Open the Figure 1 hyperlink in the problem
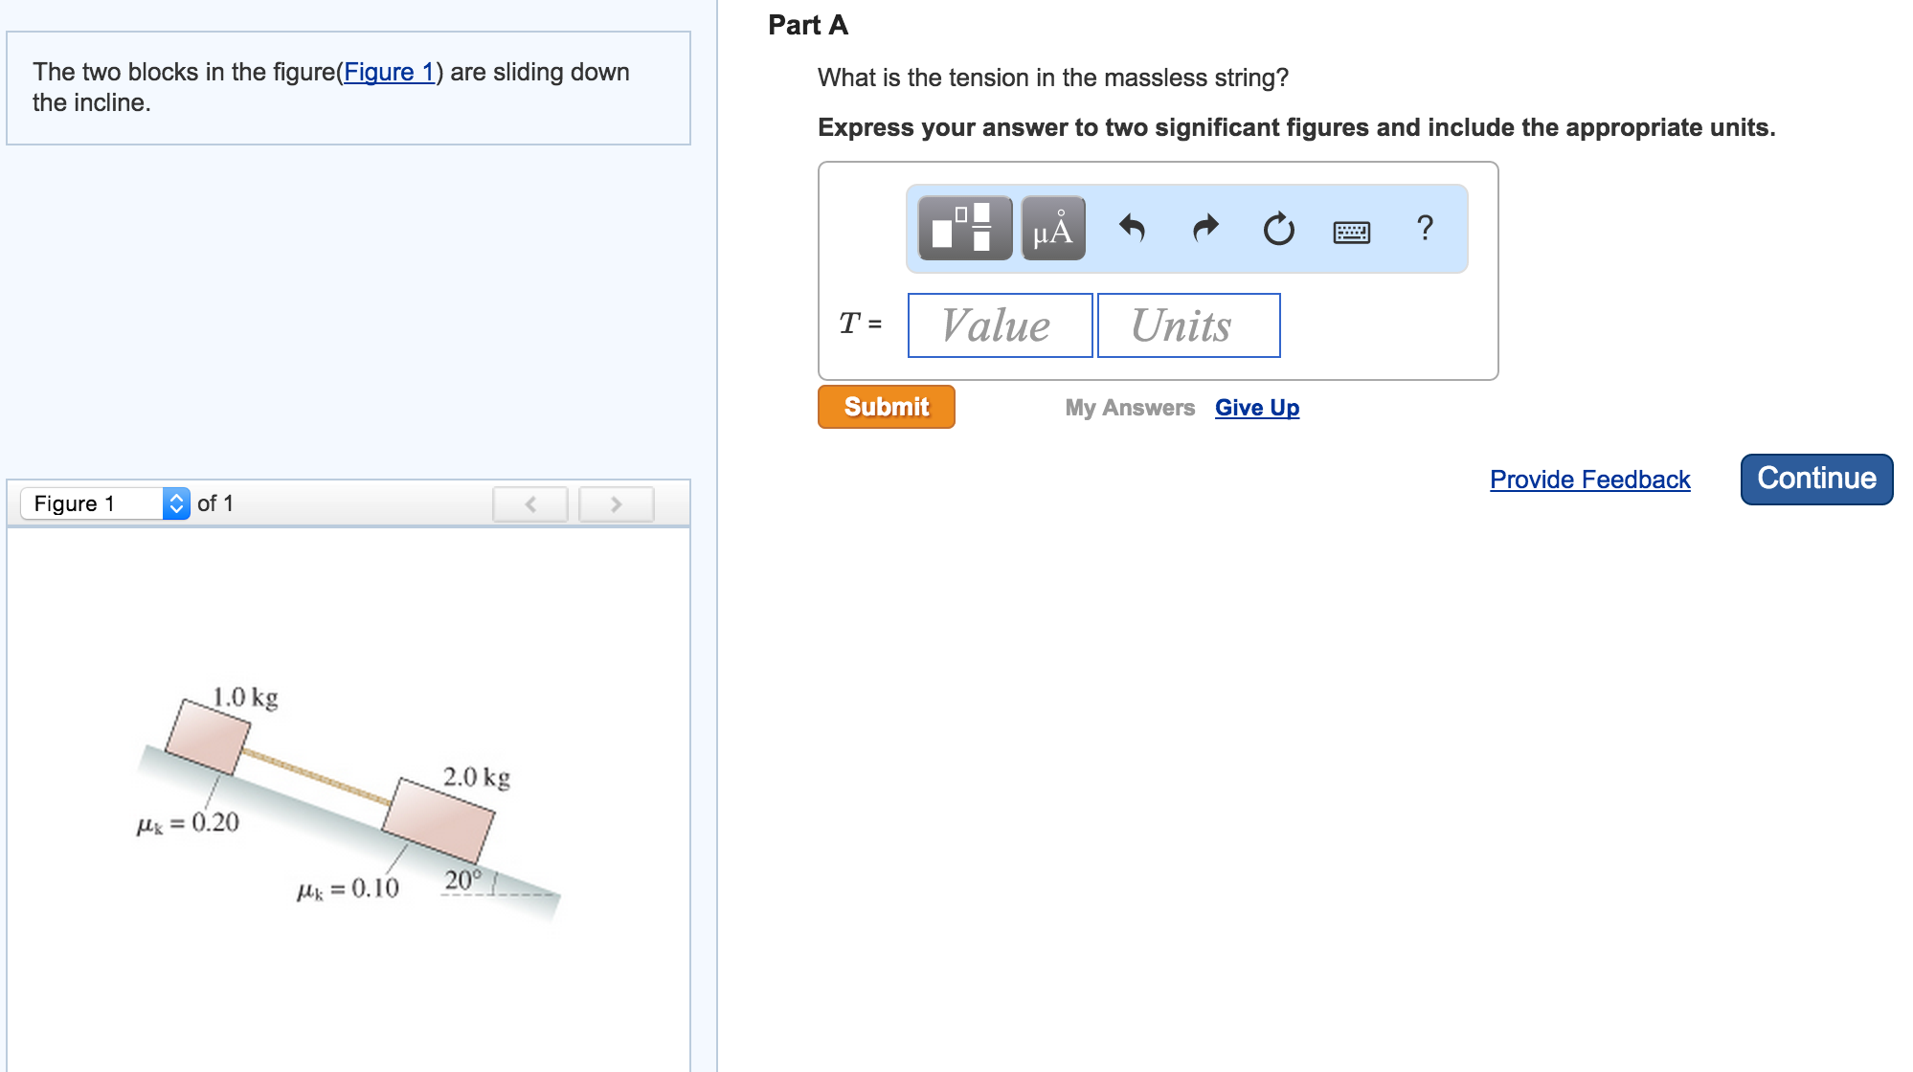This screenshot has width=1913, height=1072. [x=391, y=72]
